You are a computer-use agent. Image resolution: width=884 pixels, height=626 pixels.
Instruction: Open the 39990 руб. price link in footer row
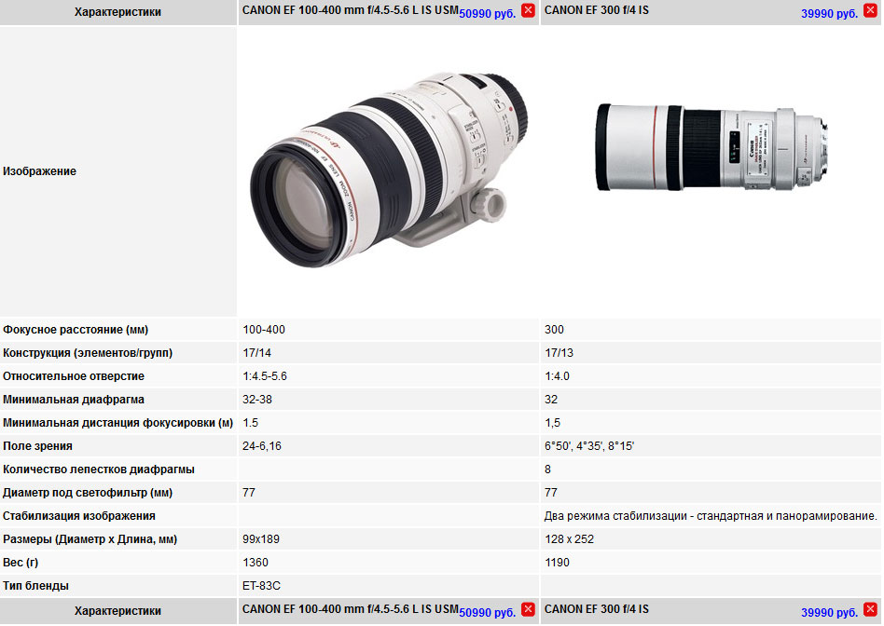(829, 612)
